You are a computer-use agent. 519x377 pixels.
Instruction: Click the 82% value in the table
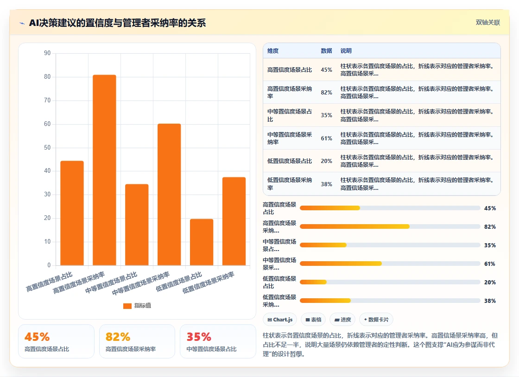point(326,93)
